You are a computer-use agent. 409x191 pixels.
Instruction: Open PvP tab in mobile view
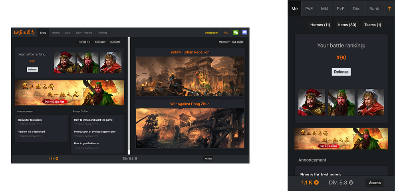341,9
